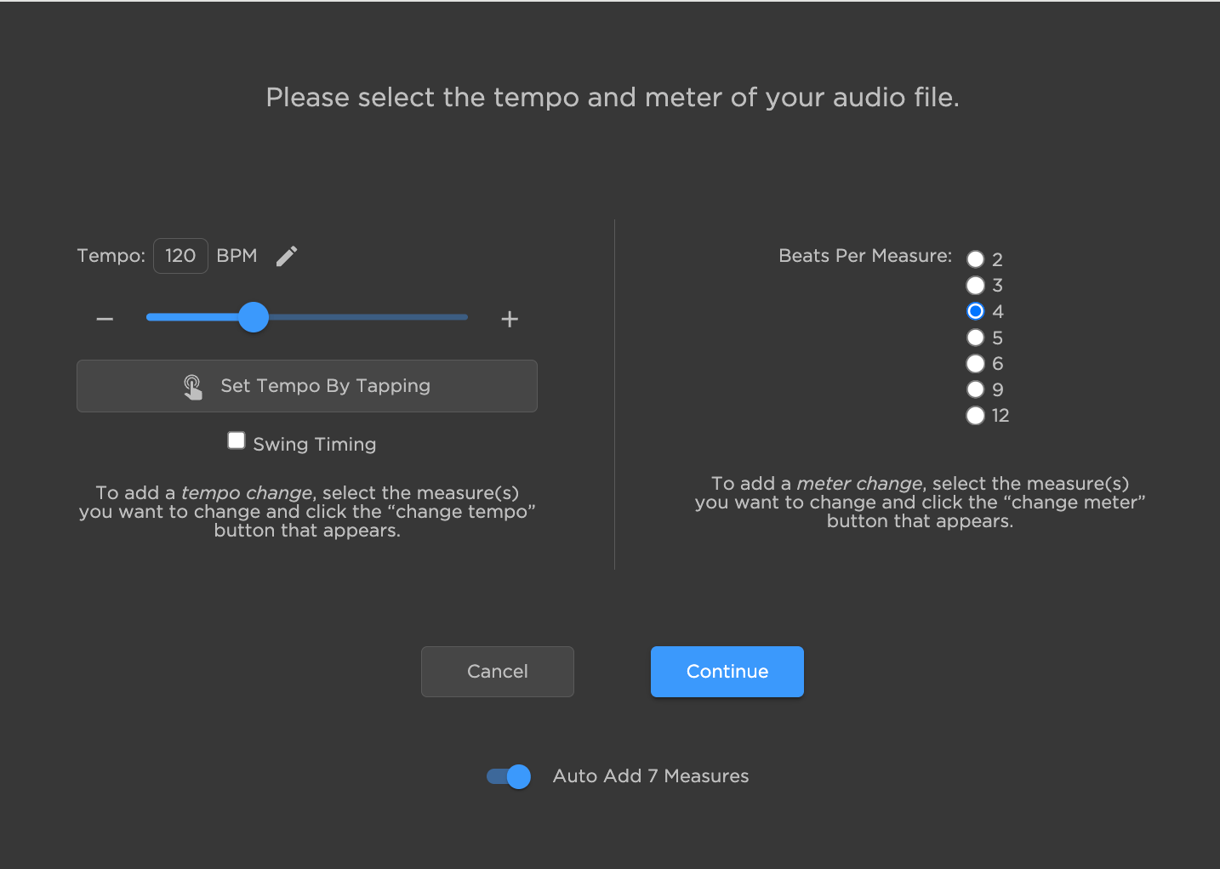
Task: Select 3 beats per measure
Action: tap(975, 286)
